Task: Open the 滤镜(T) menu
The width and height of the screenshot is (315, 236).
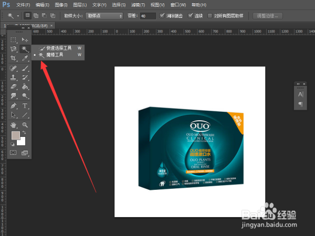Action: point(138,5)
